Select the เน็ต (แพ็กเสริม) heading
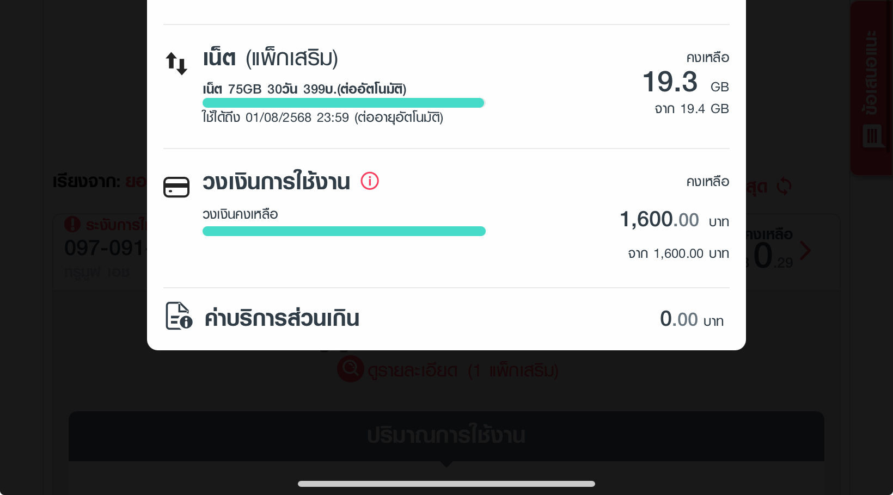The height and width of the screenshot is (495, 893). coord(271,58)
